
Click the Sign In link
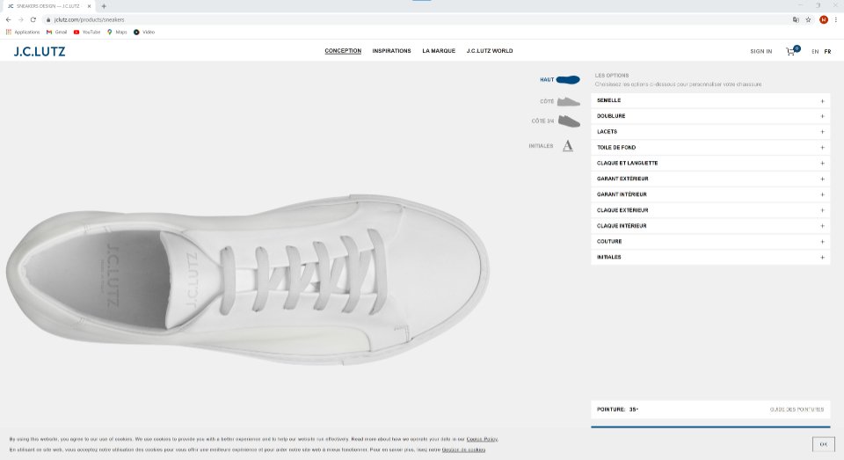click(x=761, y=52)
